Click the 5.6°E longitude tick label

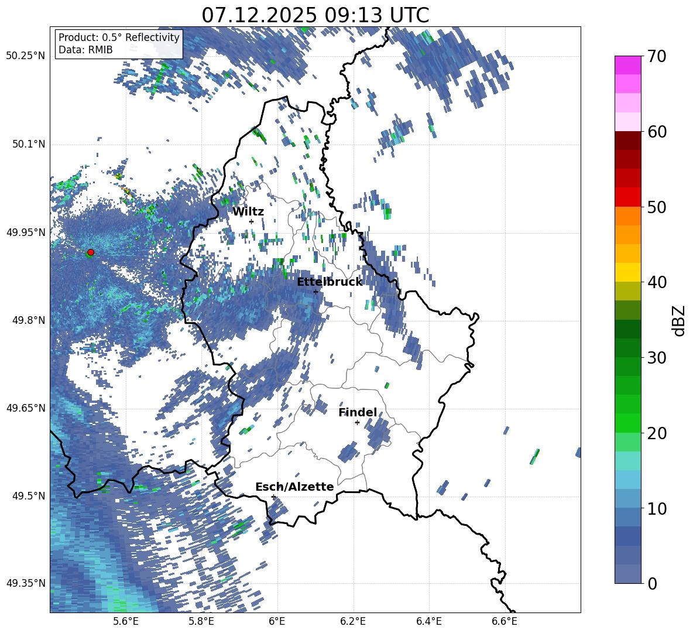coord(126,621)
